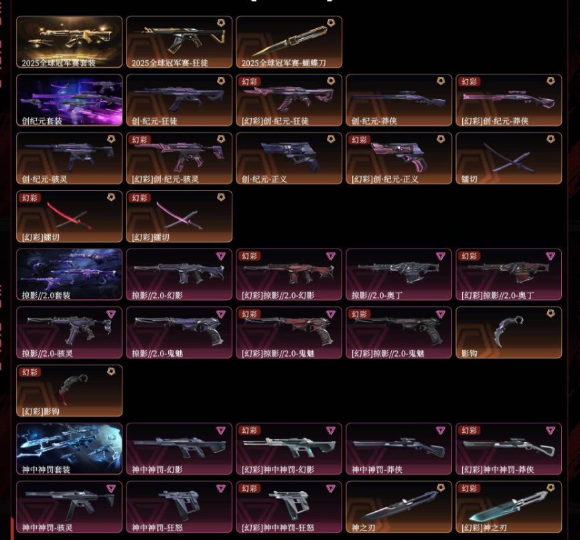The height and width of the screenshot is (540, 580).
Task: Select the 影钩 karambit knife card
Action: click(508, 332)
